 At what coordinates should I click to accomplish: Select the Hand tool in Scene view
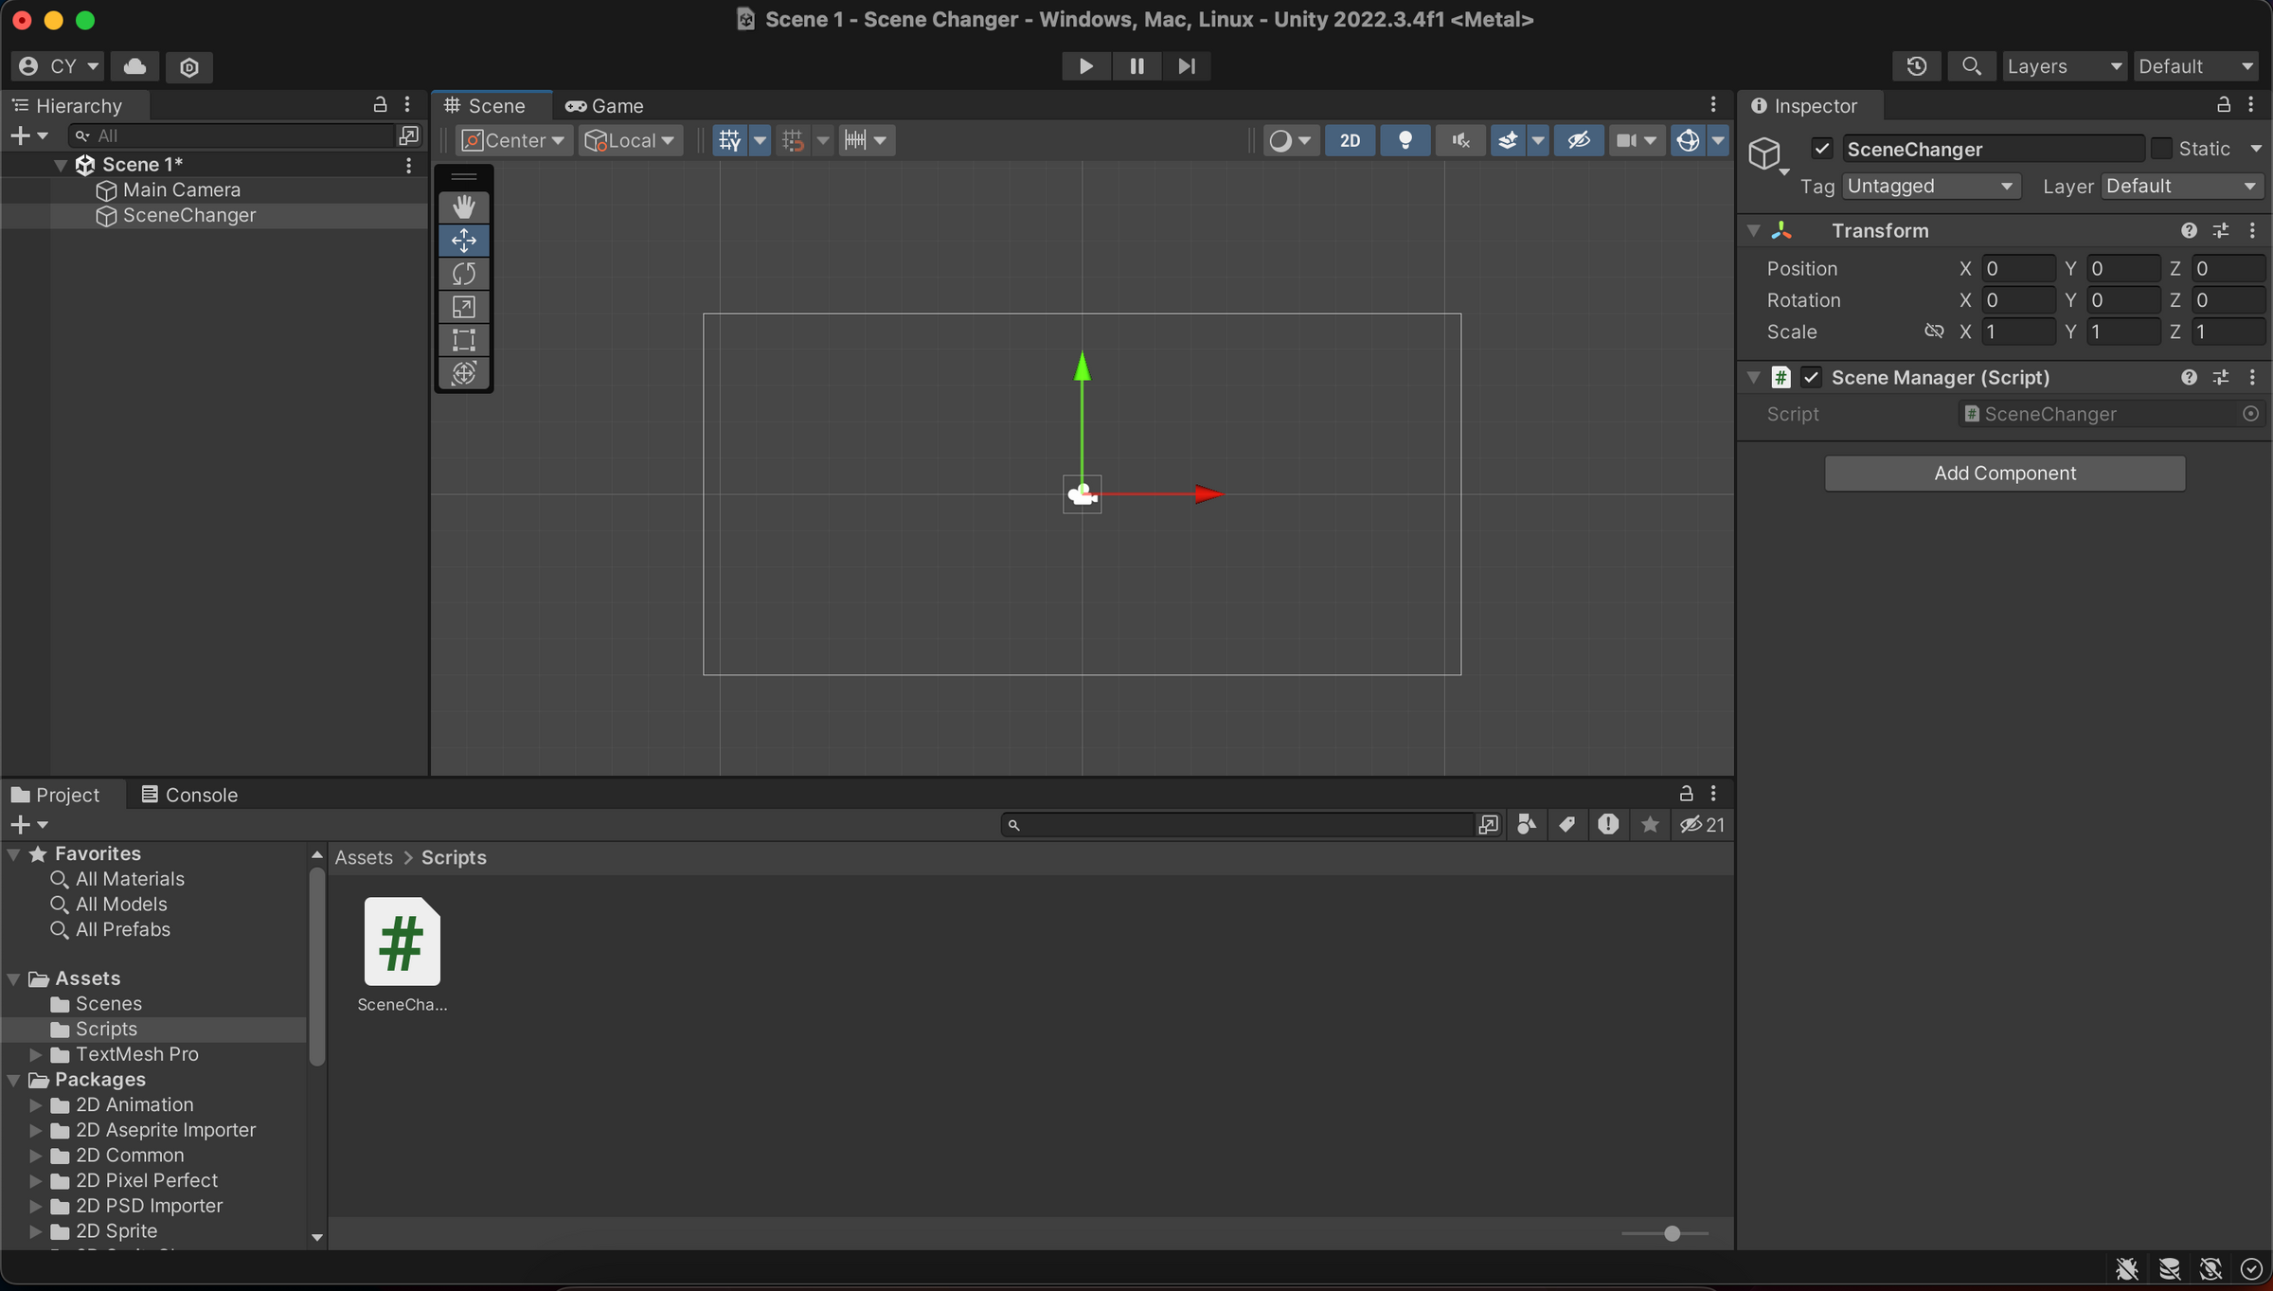click(x=464, y=206)
